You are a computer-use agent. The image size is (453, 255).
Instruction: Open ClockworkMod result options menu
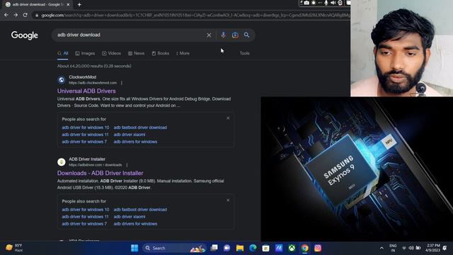(122, 83)
